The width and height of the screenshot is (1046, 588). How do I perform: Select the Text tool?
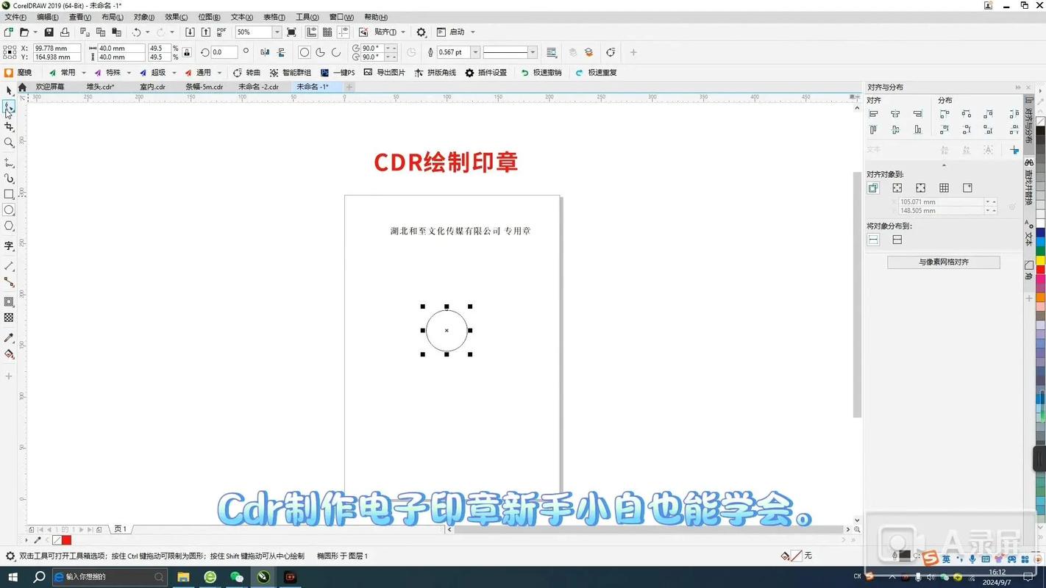point(10,243)
